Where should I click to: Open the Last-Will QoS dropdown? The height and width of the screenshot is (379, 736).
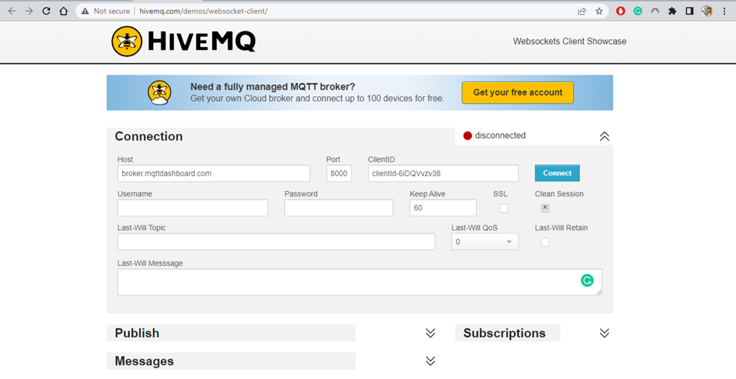point(484,242)
